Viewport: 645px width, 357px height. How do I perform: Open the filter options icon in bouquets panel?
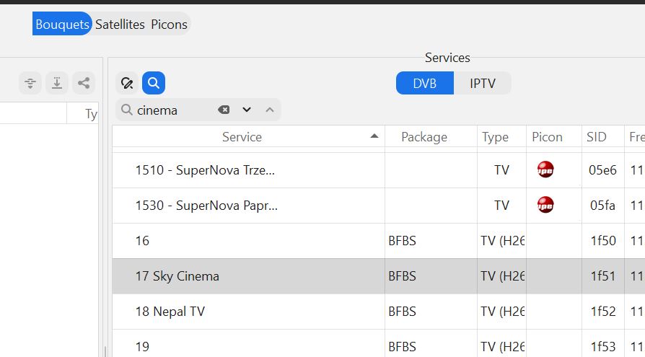tap(30, 83)
